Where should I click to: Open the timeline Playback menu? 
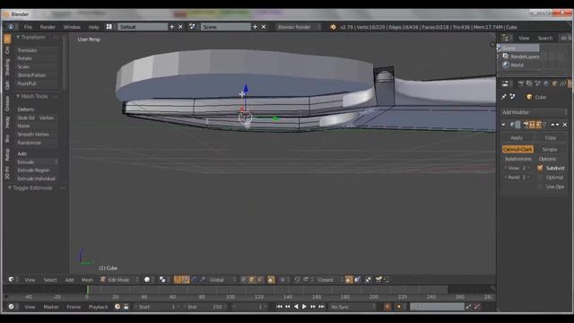pos(98,307)
